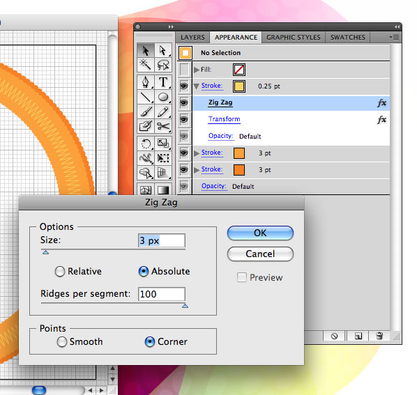Screen dimensions: 417x395
Task: Select the Pen tool
Action: click(146, 82)
